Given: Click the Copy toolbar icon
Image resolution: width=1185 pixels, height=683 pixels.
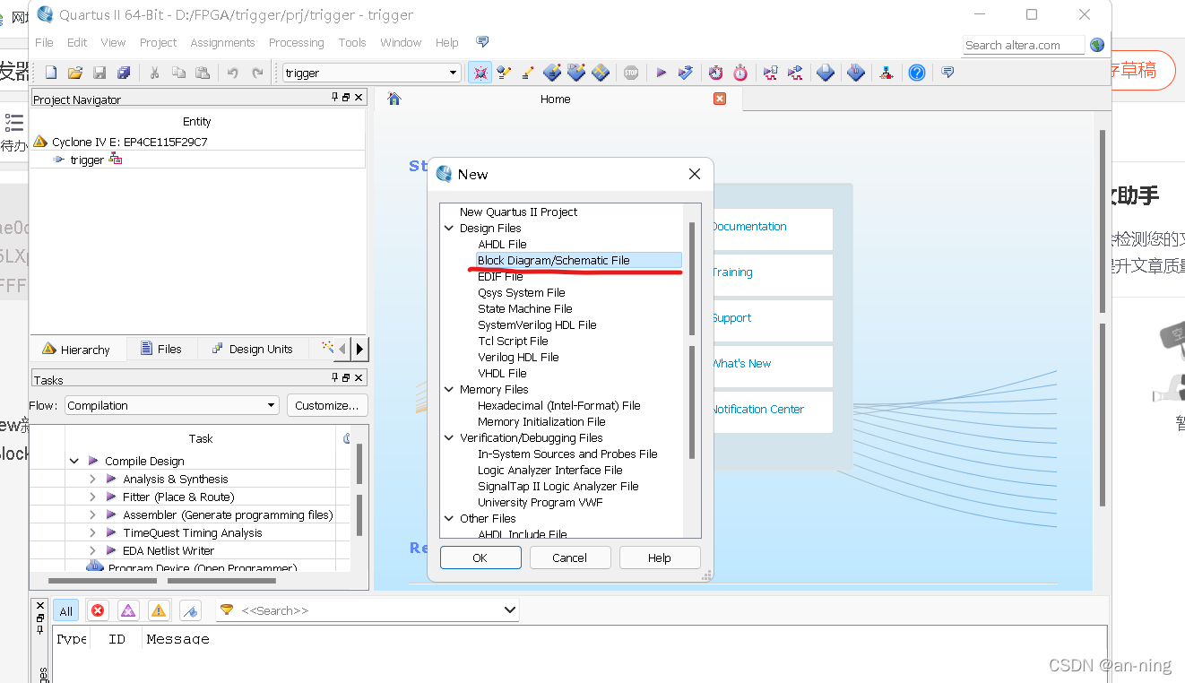Looking at the screenshot, I should [178, 73].
